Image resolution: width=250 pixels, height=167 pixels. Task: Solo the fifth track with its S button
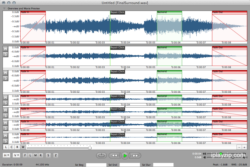(5, 128)
